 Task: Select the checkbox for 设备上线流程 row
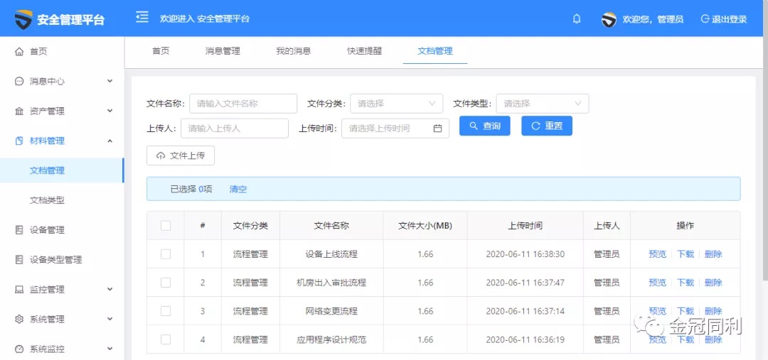(166, 254)
